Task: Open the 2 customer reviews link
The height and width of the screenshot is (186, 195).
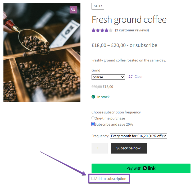Action: 132,30
